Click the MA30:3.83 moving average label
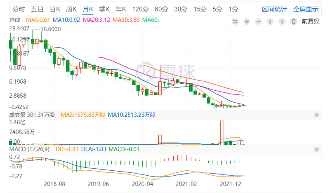The height and width of the screenshot is (193, 330). (x=126, y=20)
